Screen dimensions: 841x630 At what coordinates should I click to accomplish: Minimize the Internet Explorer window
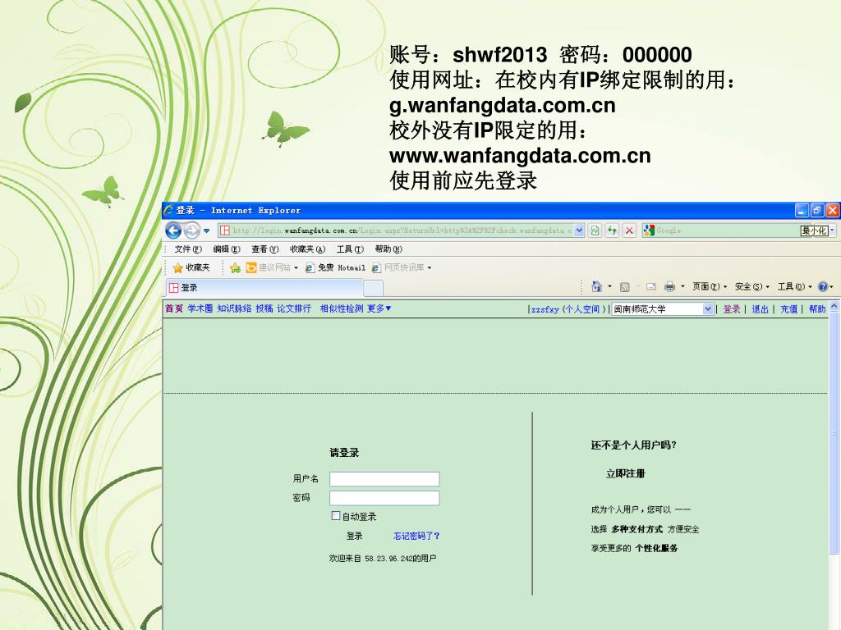pyautogui.click(x=802, y=211)
